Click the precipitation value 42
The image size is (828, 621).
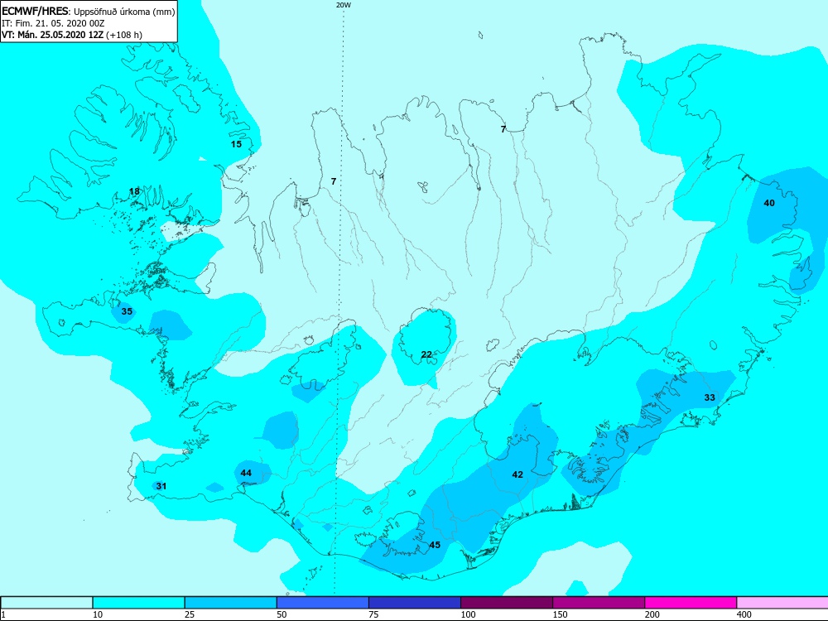click(x=517, y=474)
